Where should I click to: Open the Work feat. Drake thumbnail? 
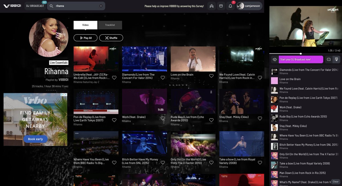(144, 102)
